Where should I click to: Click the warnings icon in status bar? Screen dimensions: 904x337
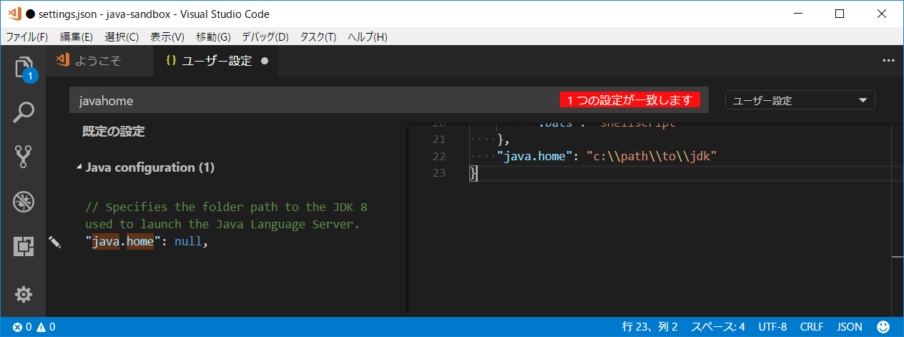pos(41,327)
